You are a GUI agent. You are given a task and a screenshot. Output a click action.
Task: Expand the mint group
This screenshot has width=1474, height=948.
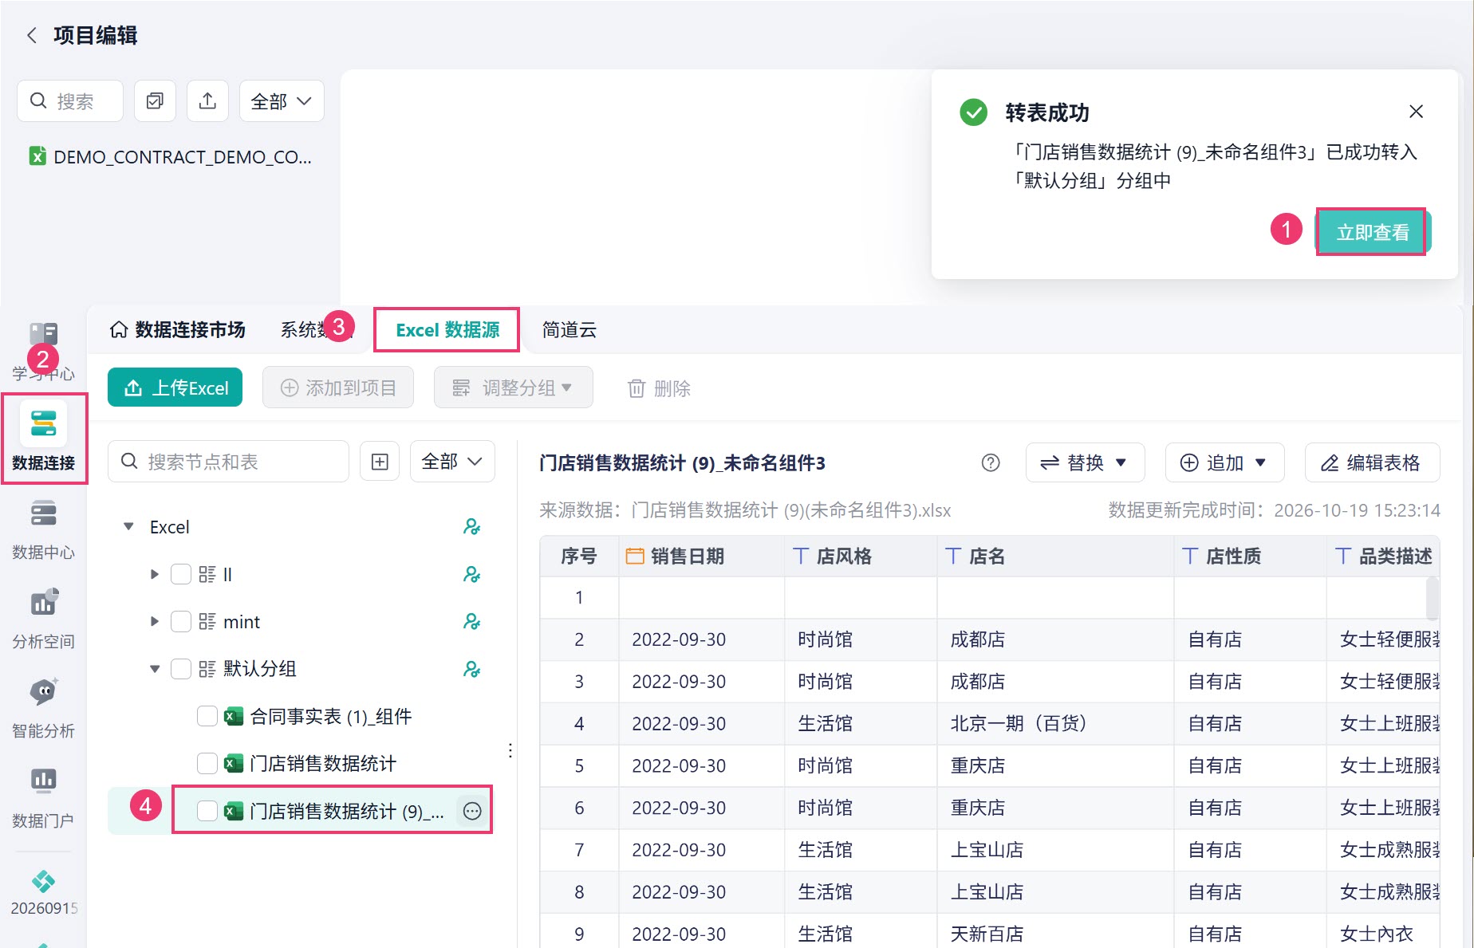pos(155,621)
